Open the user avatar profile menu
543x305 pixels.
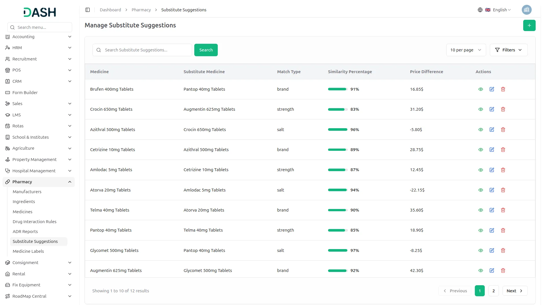click(x=526, y=10)
